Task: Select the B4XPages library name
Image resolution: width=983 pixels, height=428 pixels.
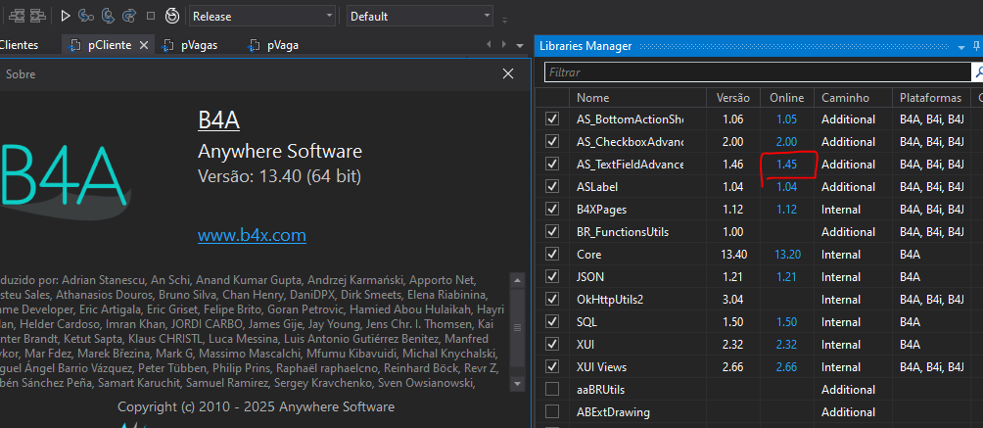Action: coord(601,209)
